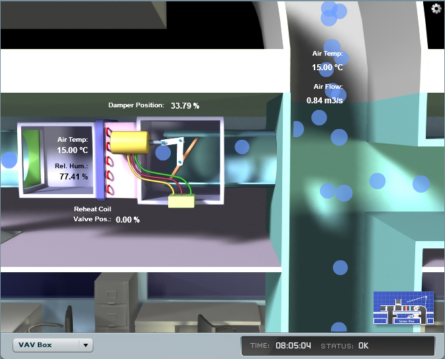Click the simulation time 08:05:04 display
The height and width of the screenshot is (359, 445).
pos(293,345)
